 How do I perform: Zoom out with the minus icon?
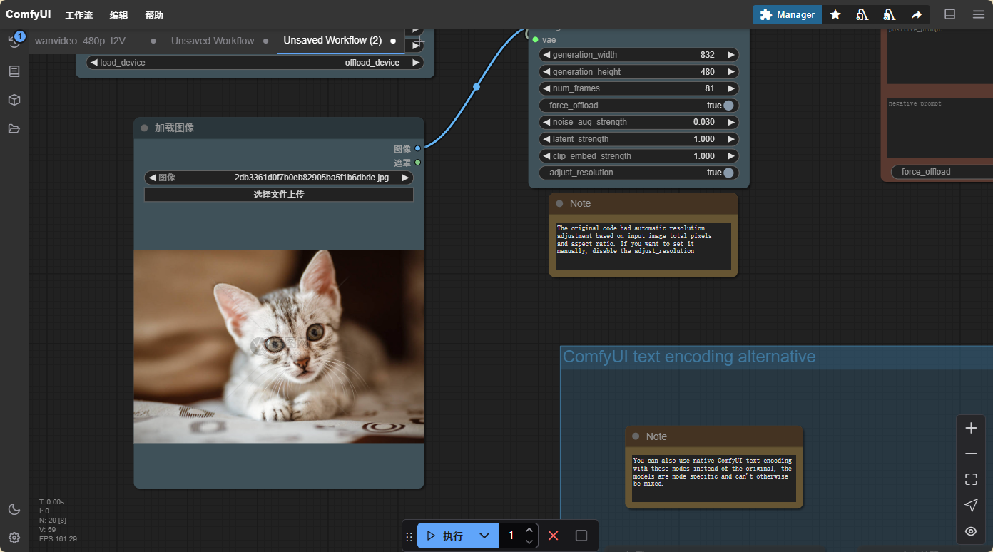tap(971, 454)
